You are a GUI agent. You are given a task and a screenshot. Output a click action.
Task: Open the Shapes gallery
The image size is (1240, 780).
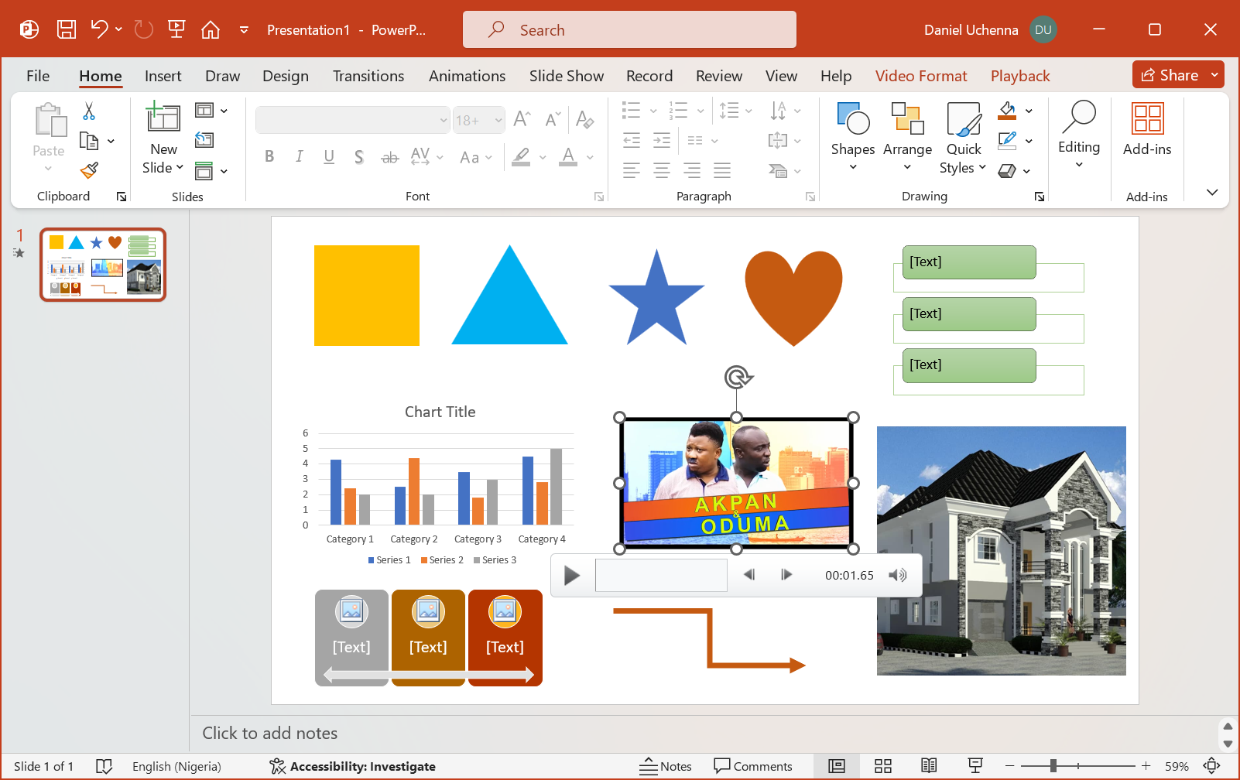click(x=852, y=136)
